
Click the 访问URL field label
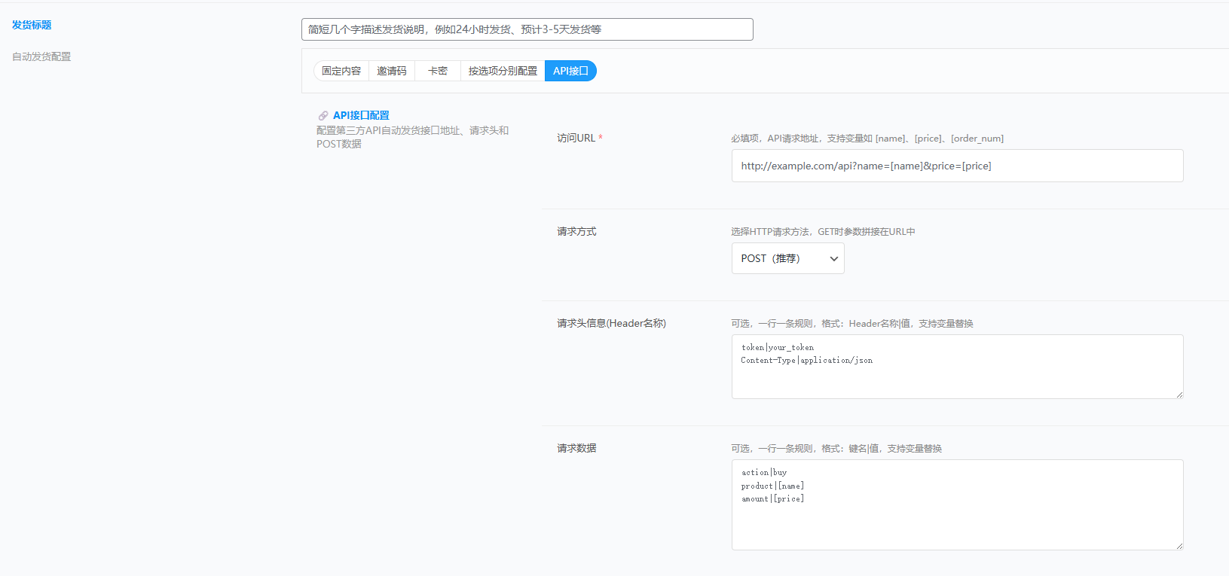[576, 138]
